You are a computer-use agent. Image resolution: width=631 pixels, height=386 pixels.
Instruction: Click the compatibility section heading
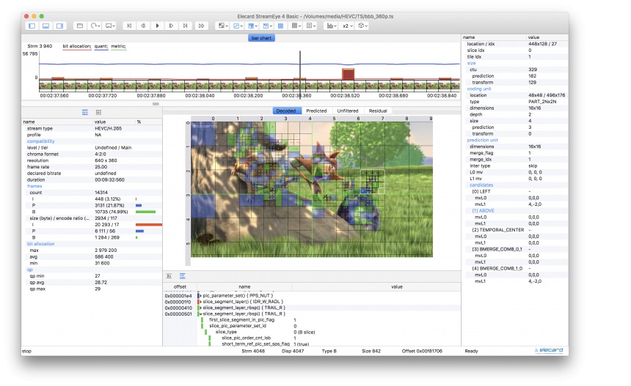pos(40,141)
